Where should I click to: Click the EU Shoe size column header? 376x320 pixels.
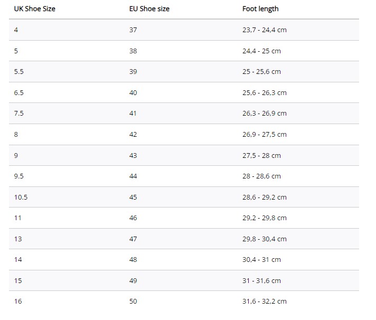pyautogui.click(x=149, y=9)
